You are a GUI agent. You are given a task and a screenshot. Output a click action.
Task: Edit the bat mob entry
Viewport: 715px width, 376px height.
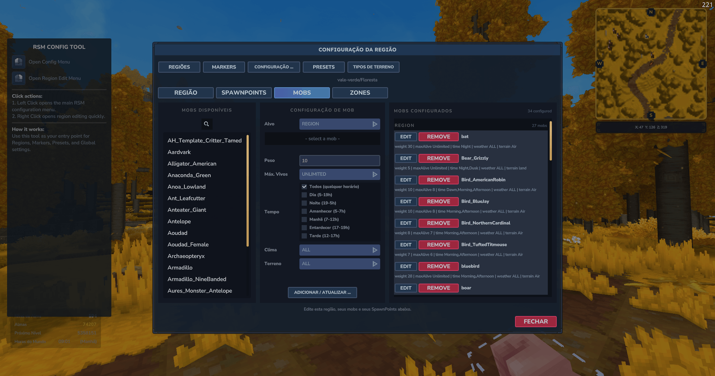click(406, 137)
